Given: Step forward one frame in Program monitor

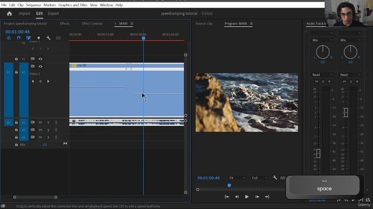Looking at the screenshot, I should pos(257,197).
